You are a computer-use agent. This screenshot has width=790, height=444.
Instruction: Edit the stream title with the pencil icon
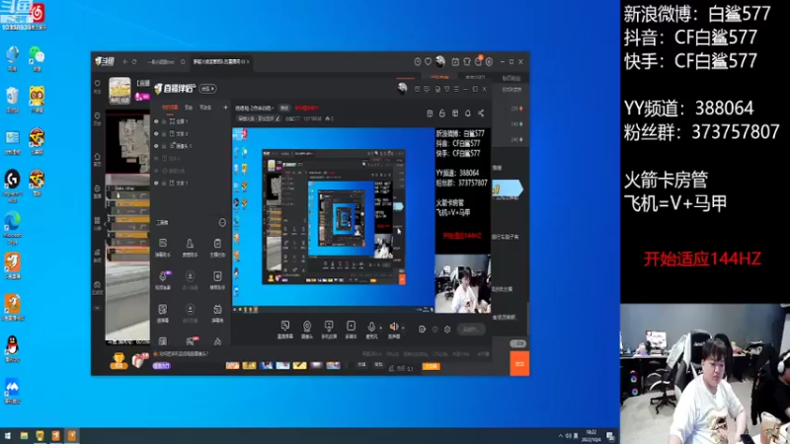tap(277, 118)
